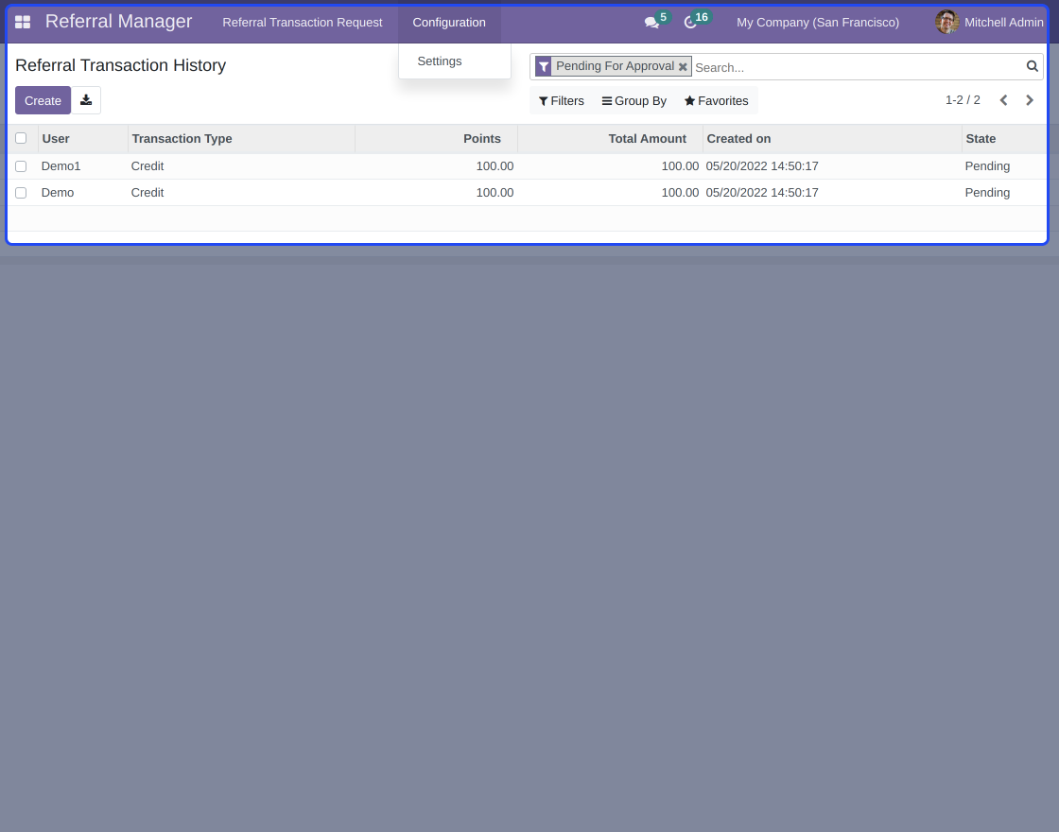Toggle the select-all rows checkbox
This screenshot has height=832, width=1059.
coord(21,138)
